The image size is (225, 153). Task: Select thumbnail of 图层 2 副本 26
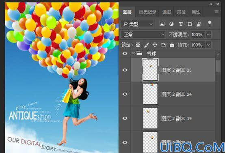coord(150,70)
